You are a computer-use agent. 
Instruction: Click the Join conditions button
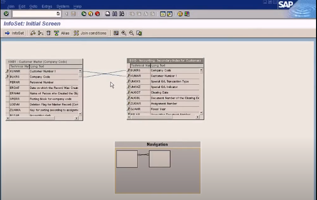(x=90, y=33)
